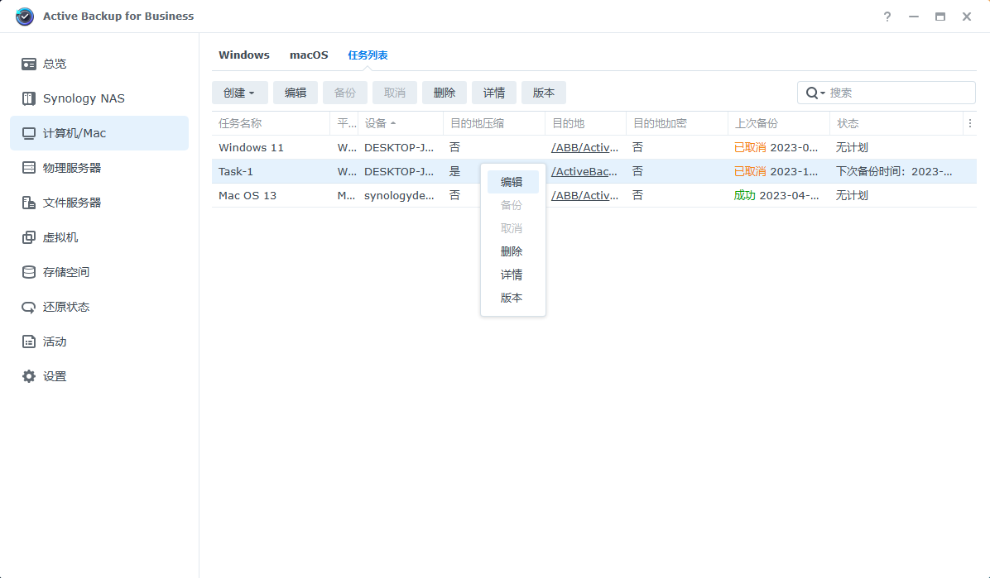Choose 详情 from the context menu

(512, 275)
